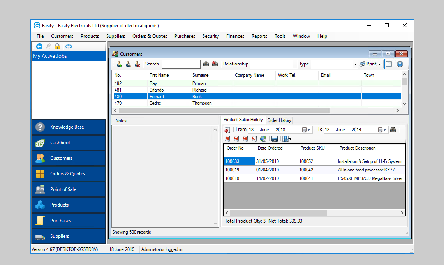Click the lock icon in the top toolbar
The width and height of the screenshot is (444, 265).
pos(57,46)
